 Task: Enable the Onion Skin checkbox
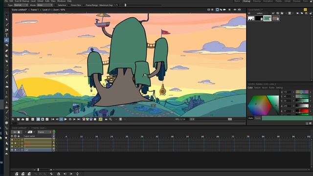[x=69, y=5]
